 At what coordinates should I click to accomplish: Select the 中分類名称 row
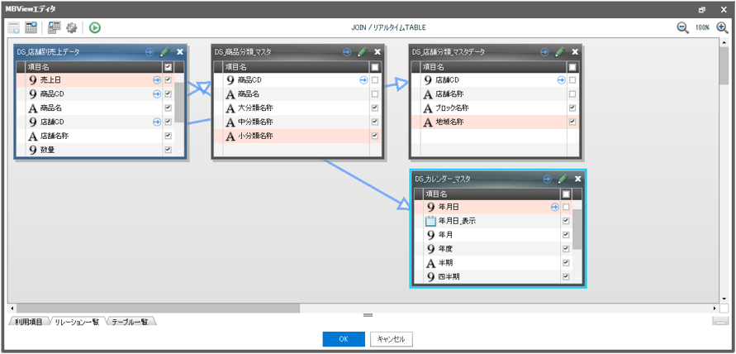pyautogui.click(x=297, y=122)
